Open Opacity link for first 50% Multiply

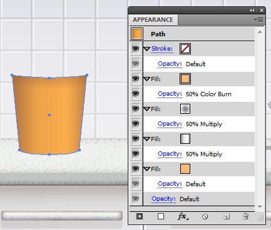click(170, 124)
